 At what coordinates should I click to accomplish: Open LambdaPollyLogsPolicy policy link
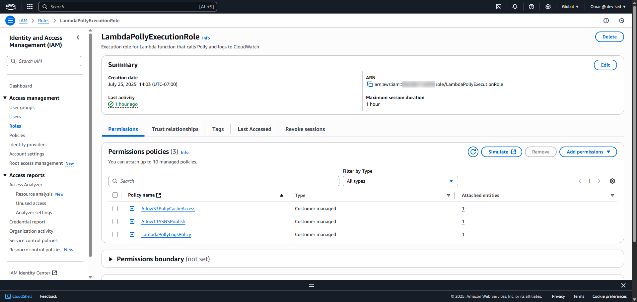166,234
